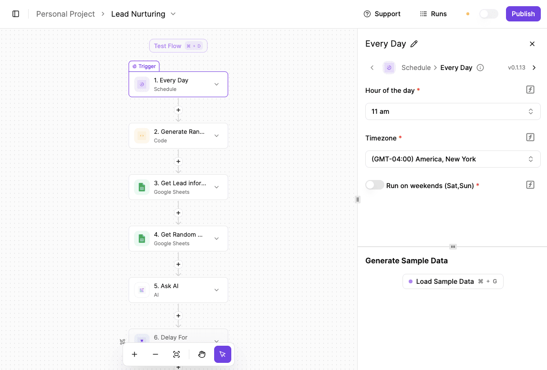This screenshot has height=370, width=547.
Task: Open the Runs view from top bar
Action: point(433,14)
